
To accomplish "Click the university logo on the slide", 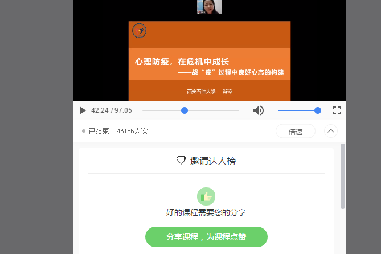I will coord(139,31).
